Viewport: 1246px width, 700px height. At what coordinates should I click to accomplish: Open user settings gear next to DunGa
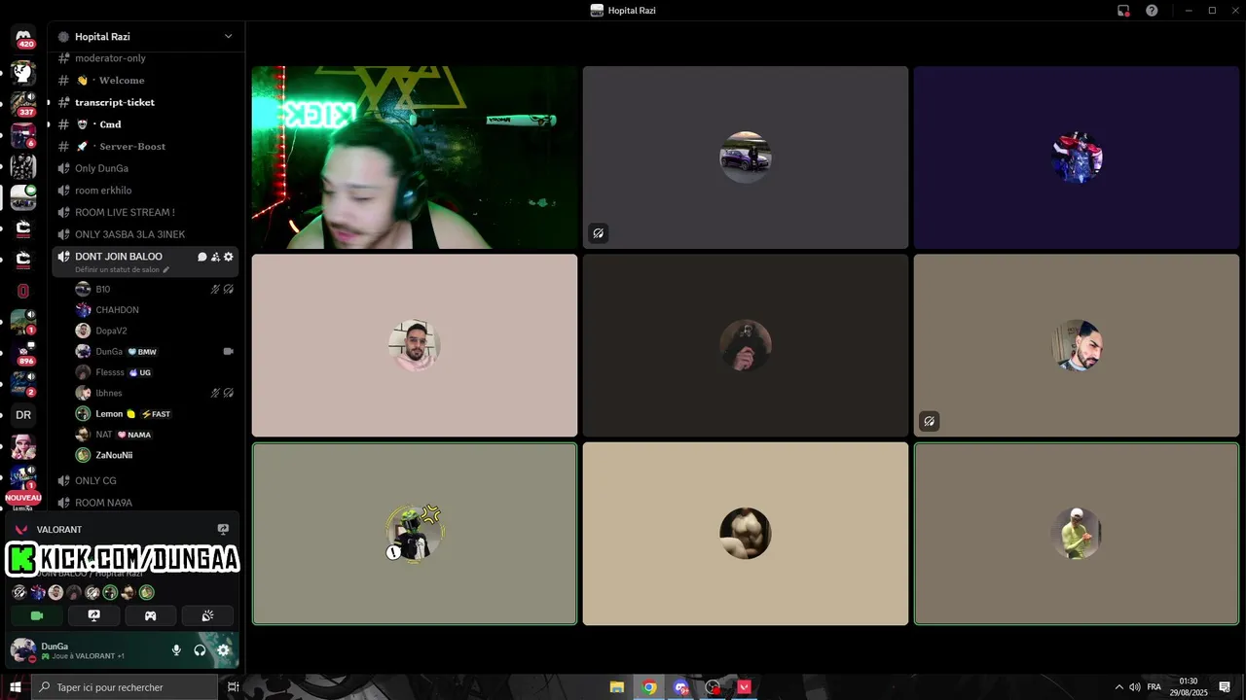coord(223,650)
